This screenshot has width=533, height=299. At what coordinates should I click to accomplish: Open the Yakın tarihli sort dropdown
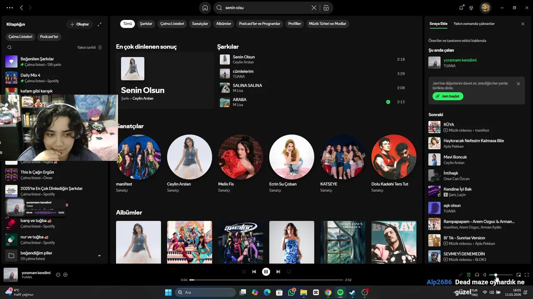click(x=89, y=47)
